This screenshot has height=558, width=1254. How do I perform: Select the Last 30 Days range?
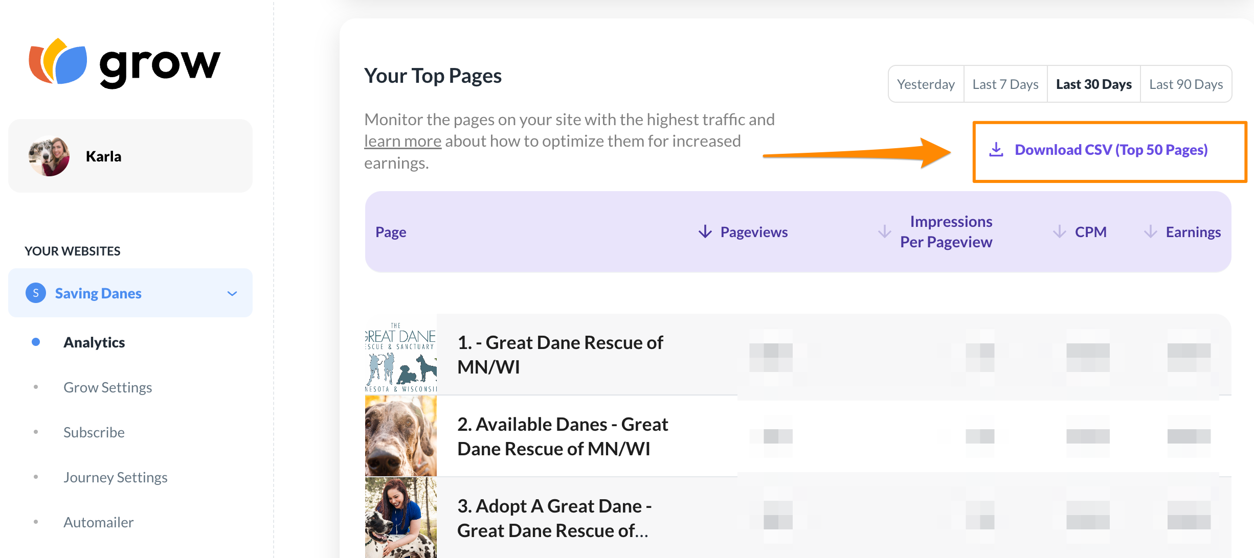tap(1093, 84)
